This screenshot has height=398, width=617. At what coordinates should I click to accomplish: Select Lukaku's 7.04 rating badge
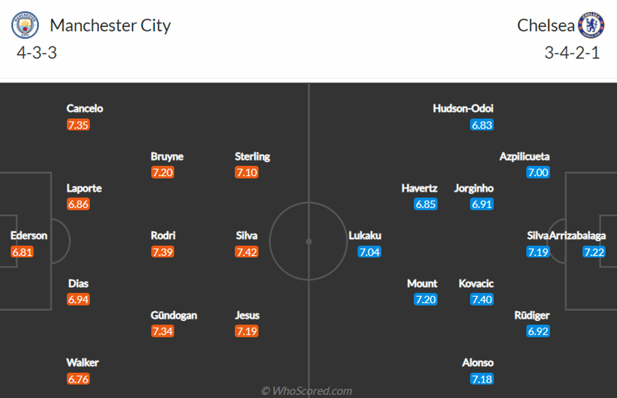click(x=370, y=252)
